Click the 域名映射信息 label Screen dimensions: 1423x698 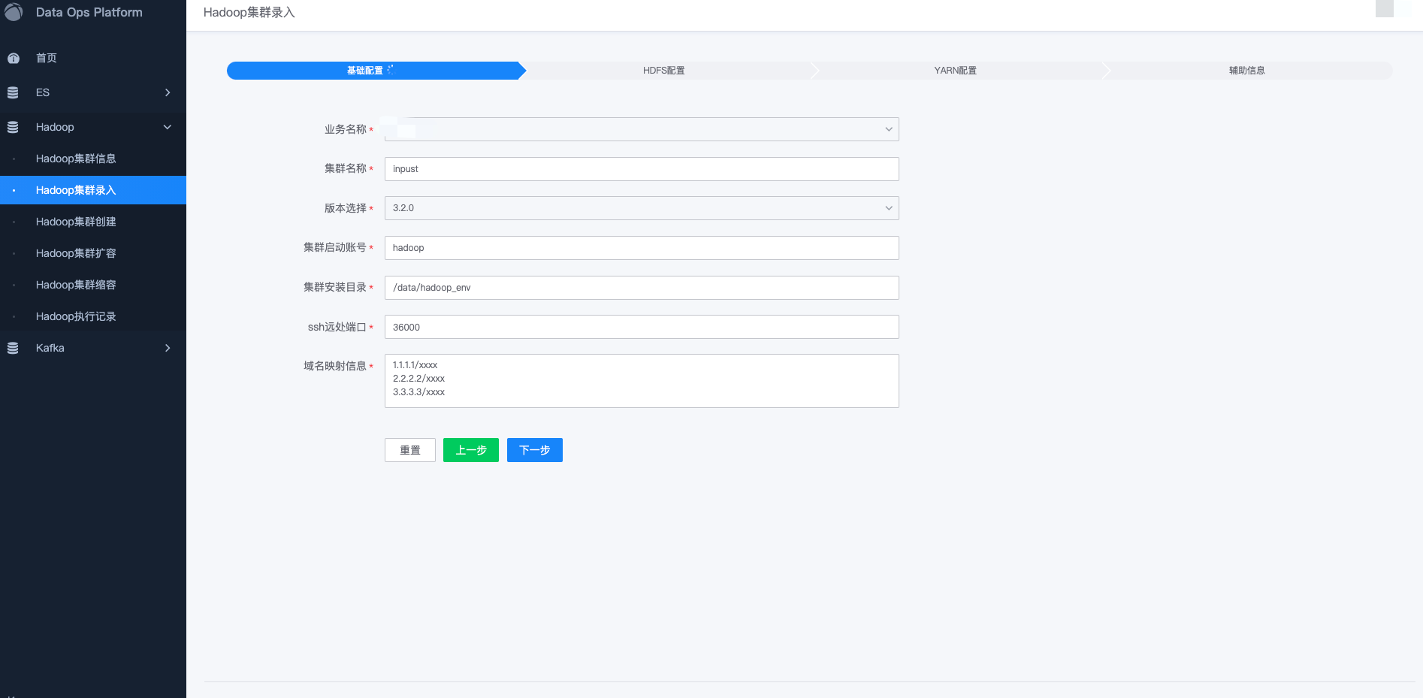click(335, 366)
